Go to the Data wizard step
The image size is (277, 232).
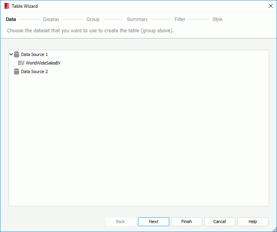pyautogui.click(x=11, y=19)
